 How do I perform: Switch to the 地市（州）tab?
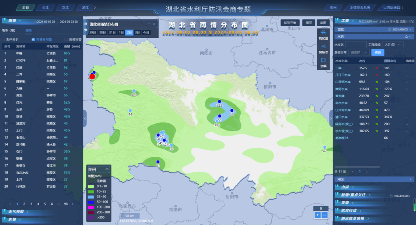coord(8,30)
